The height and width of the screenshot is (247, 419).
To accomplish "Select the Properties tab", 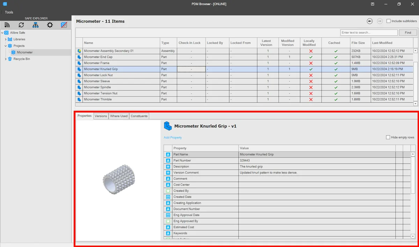I will click(x=84, y=116).
